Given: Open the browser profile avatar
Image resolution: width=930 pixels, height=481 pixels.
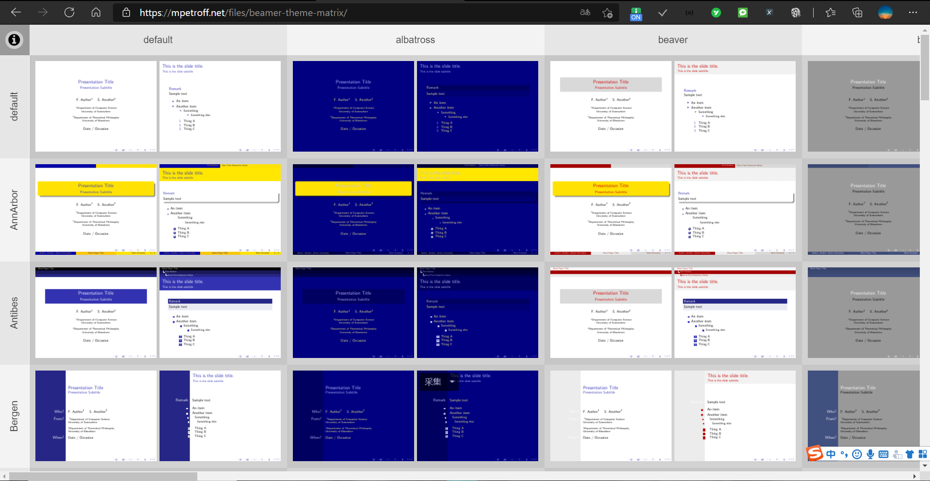Looking at the screenshot, I should (x=885, y=13).
